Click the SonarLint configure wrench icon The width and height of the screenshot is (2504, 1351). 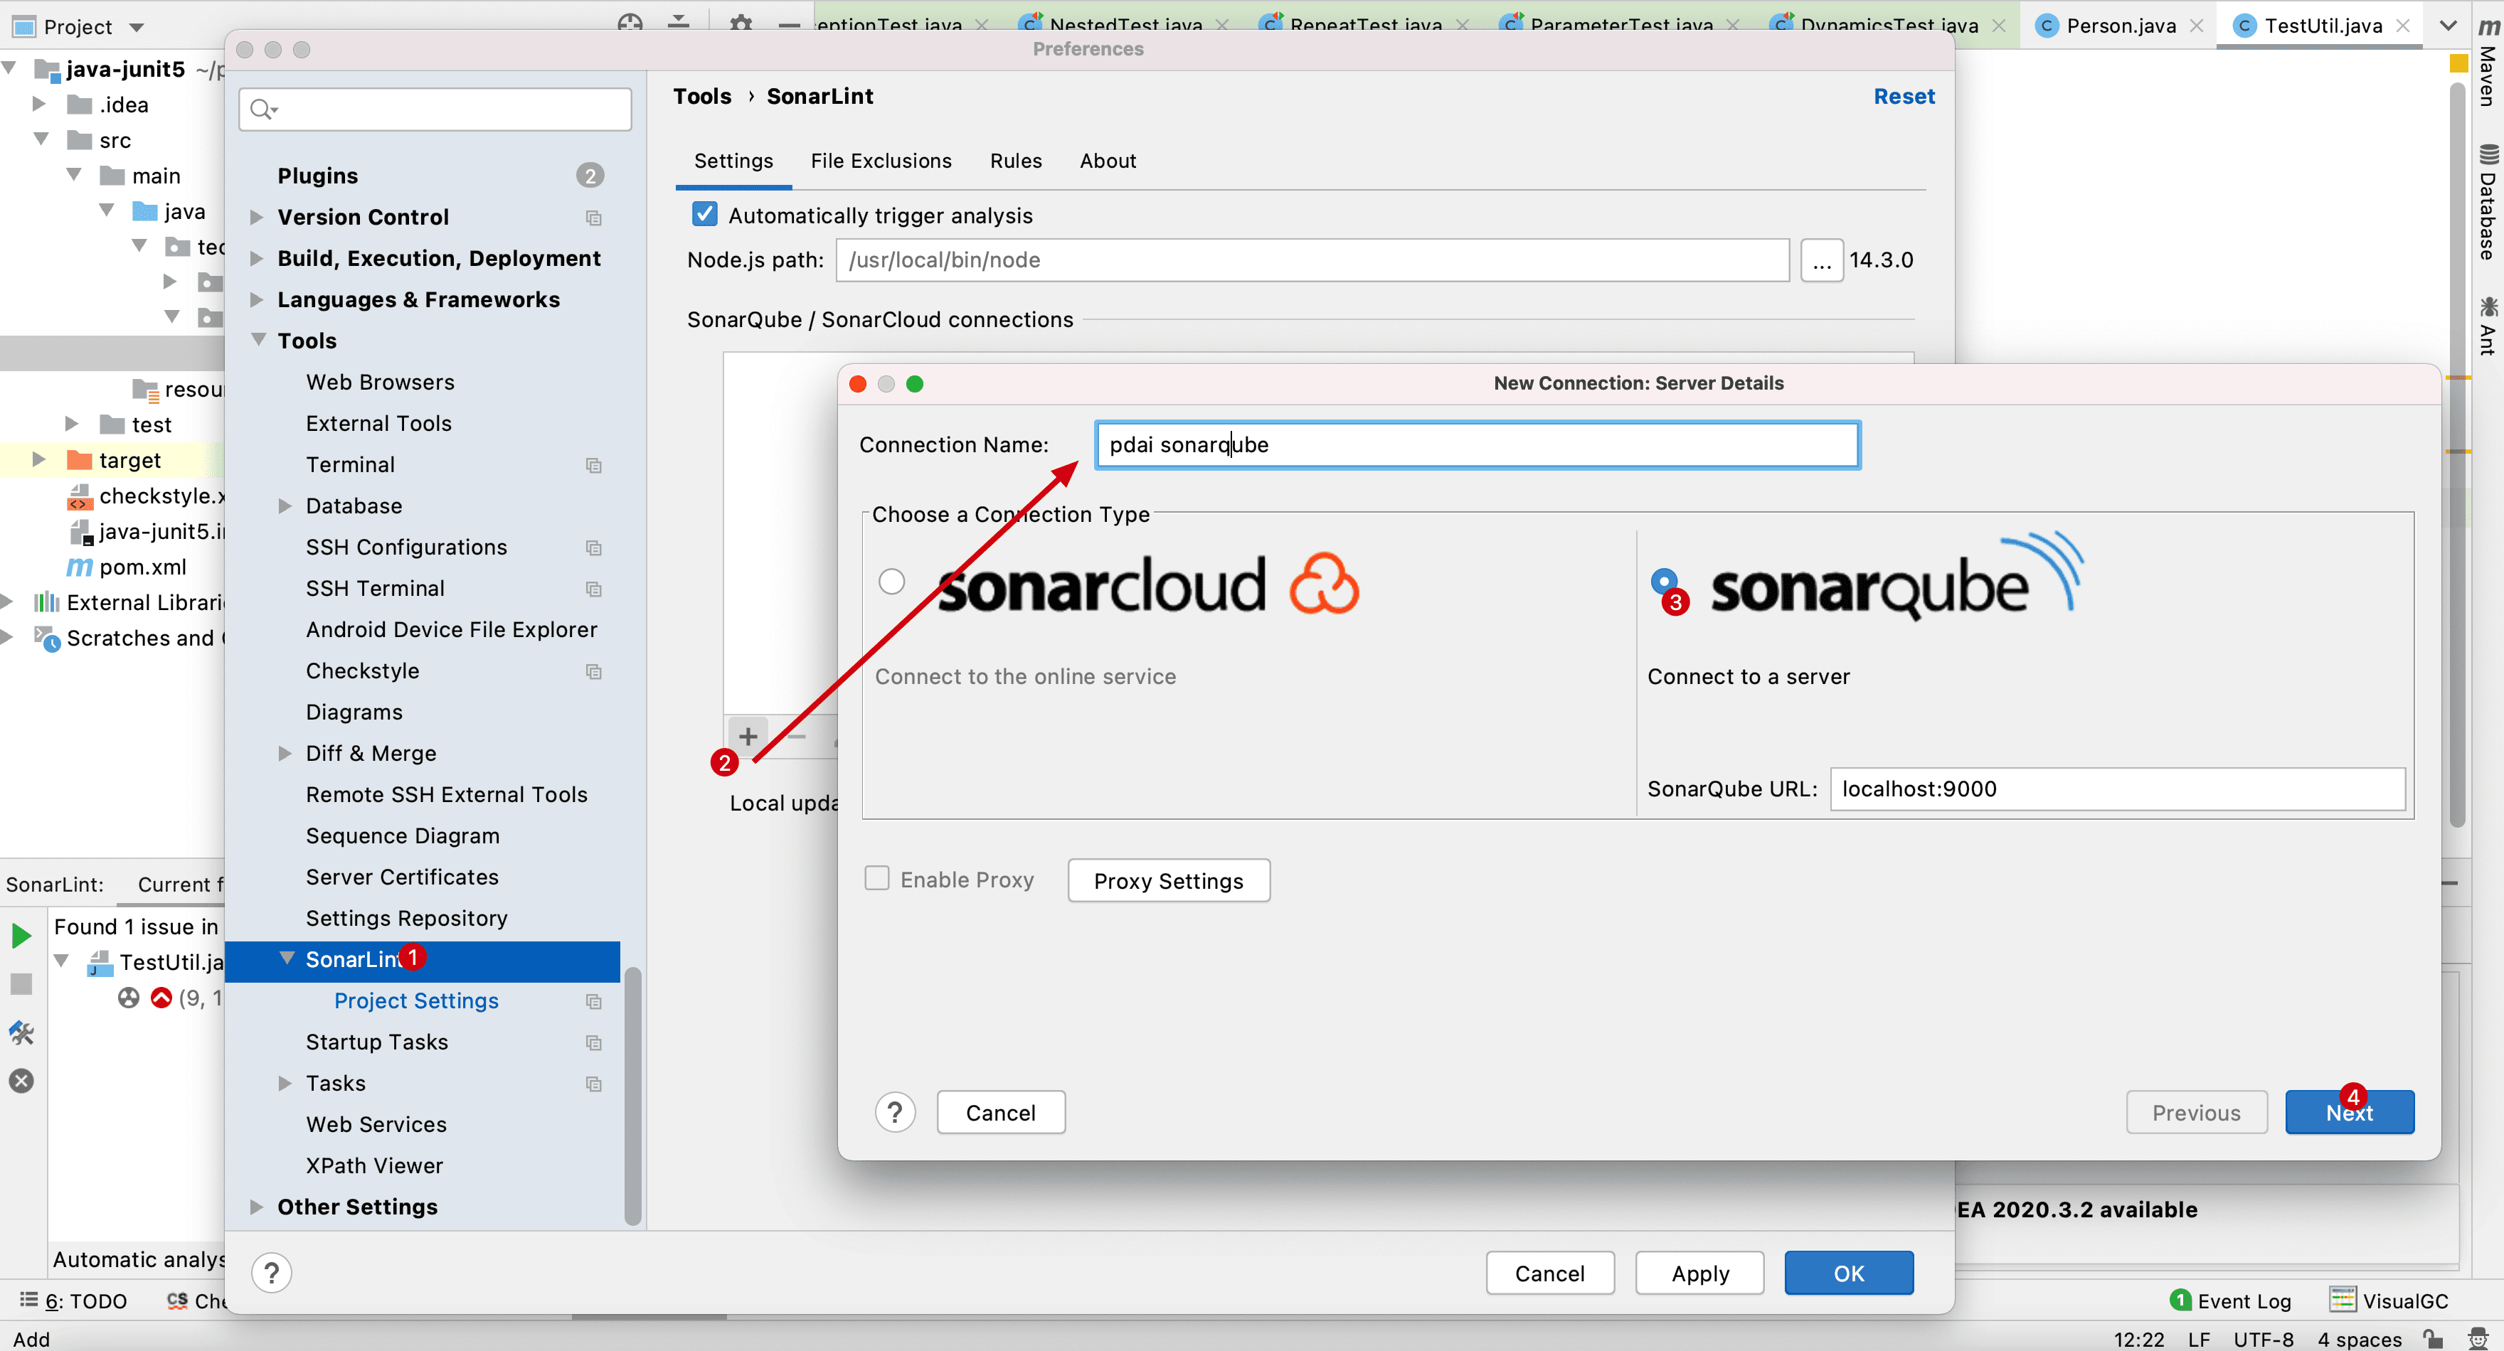click(21, 1032)
